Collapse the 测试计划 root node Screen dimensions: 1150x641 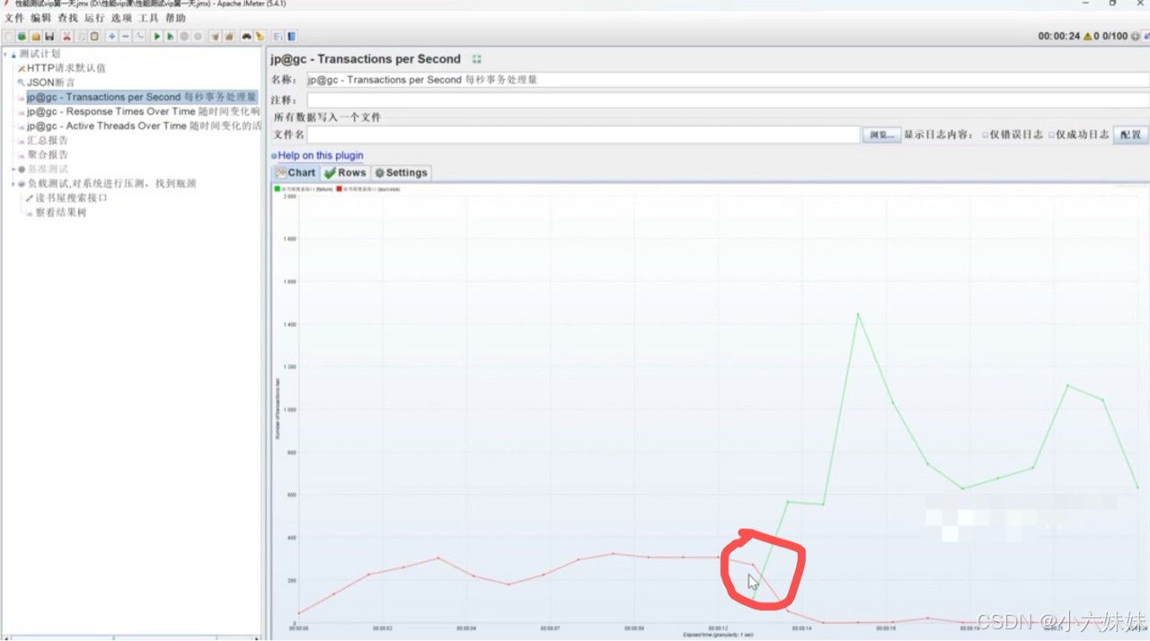click(x=4, y=54)
